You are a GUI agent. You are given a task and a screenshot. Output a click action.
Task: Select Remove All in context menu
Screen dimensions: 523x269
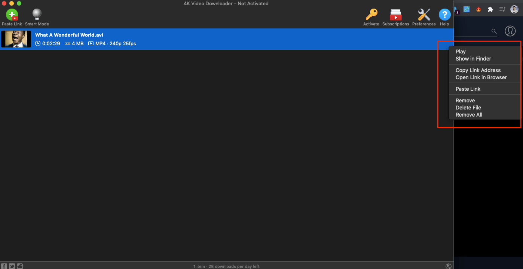tap(469, 115)
